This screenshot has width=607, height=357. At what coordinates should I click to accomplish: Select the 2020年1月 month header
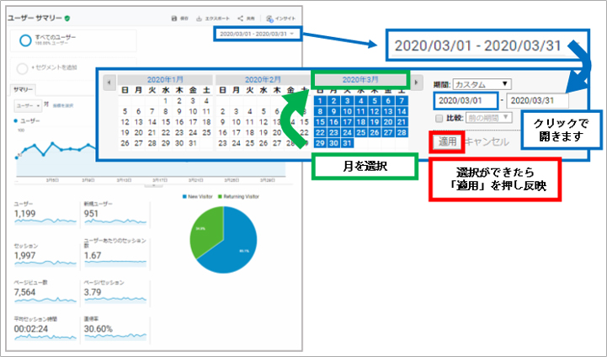pos(164,79)
